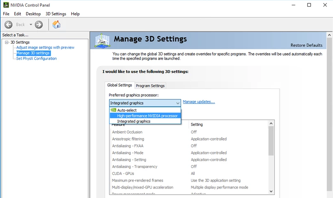Screen dimensions: 333x198
Task: Select the CUDA - GPUs row
Action: (x=189, y=173)
